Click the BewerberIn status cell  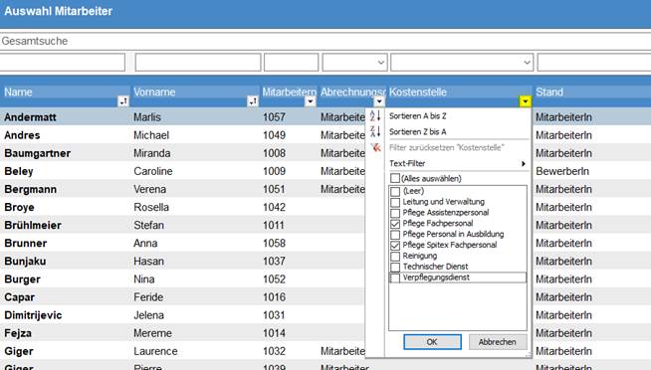(562, 171)
